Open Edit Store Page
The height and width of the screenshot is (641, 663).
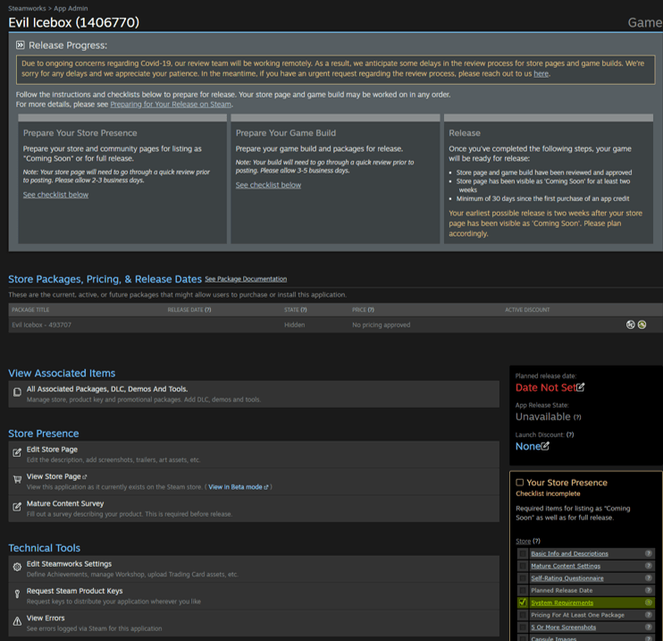[52, 450]
